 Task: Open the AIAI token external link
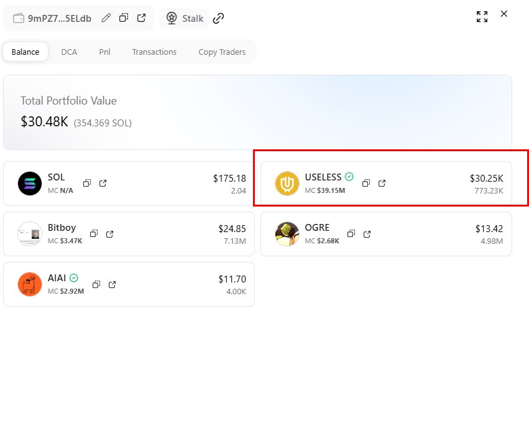(113, 284)
